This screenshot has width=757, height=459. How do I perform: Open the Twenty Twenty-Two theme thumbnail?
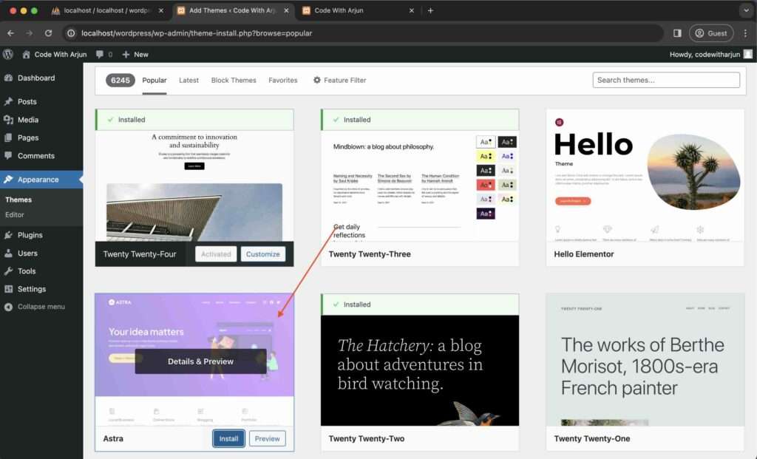420,371
